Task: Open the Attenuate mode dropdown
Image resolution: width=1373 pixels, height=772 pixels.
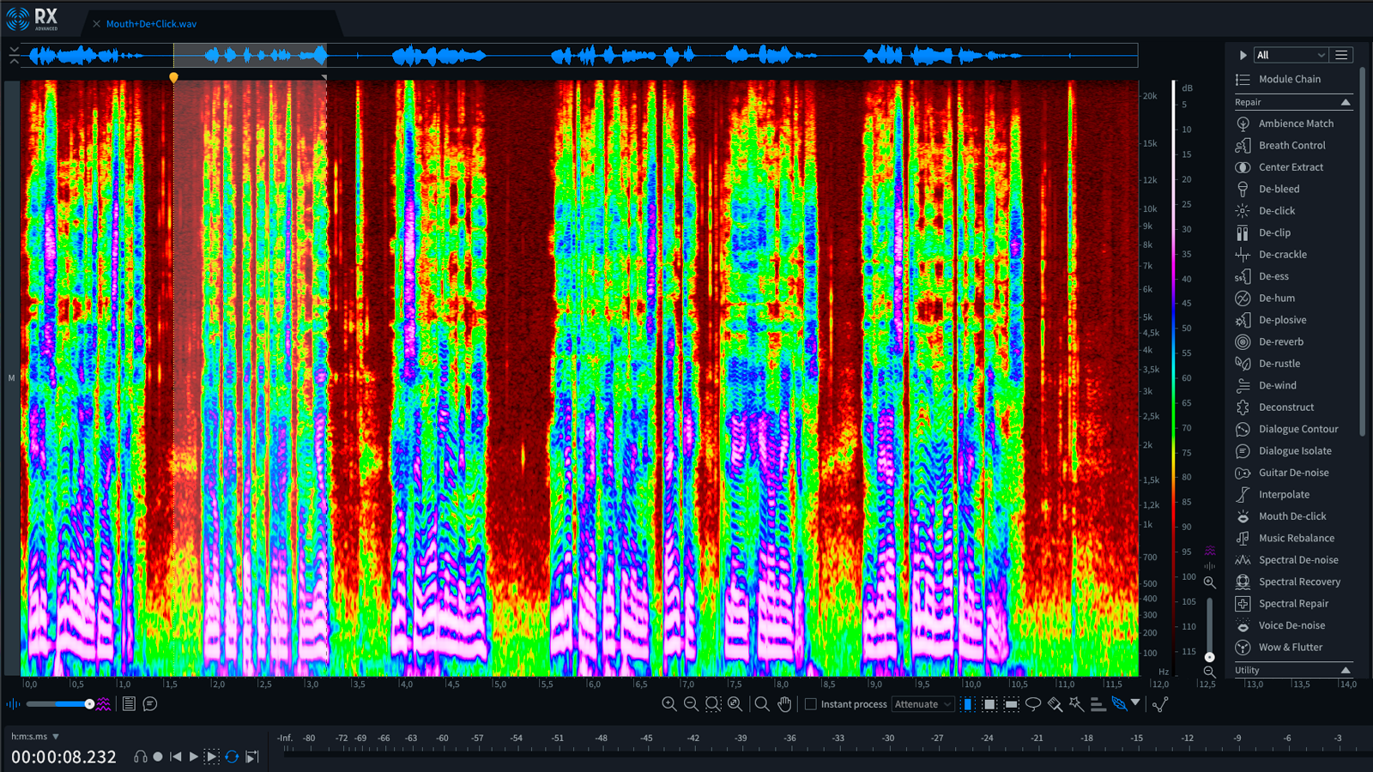Action: pyautogui.click(x=922, y=704)
